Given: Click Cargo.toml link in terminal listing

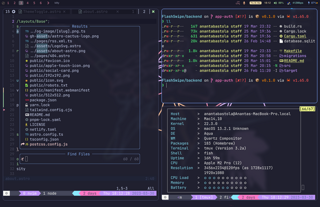Looking at the screenshot, I should (295, 36).
